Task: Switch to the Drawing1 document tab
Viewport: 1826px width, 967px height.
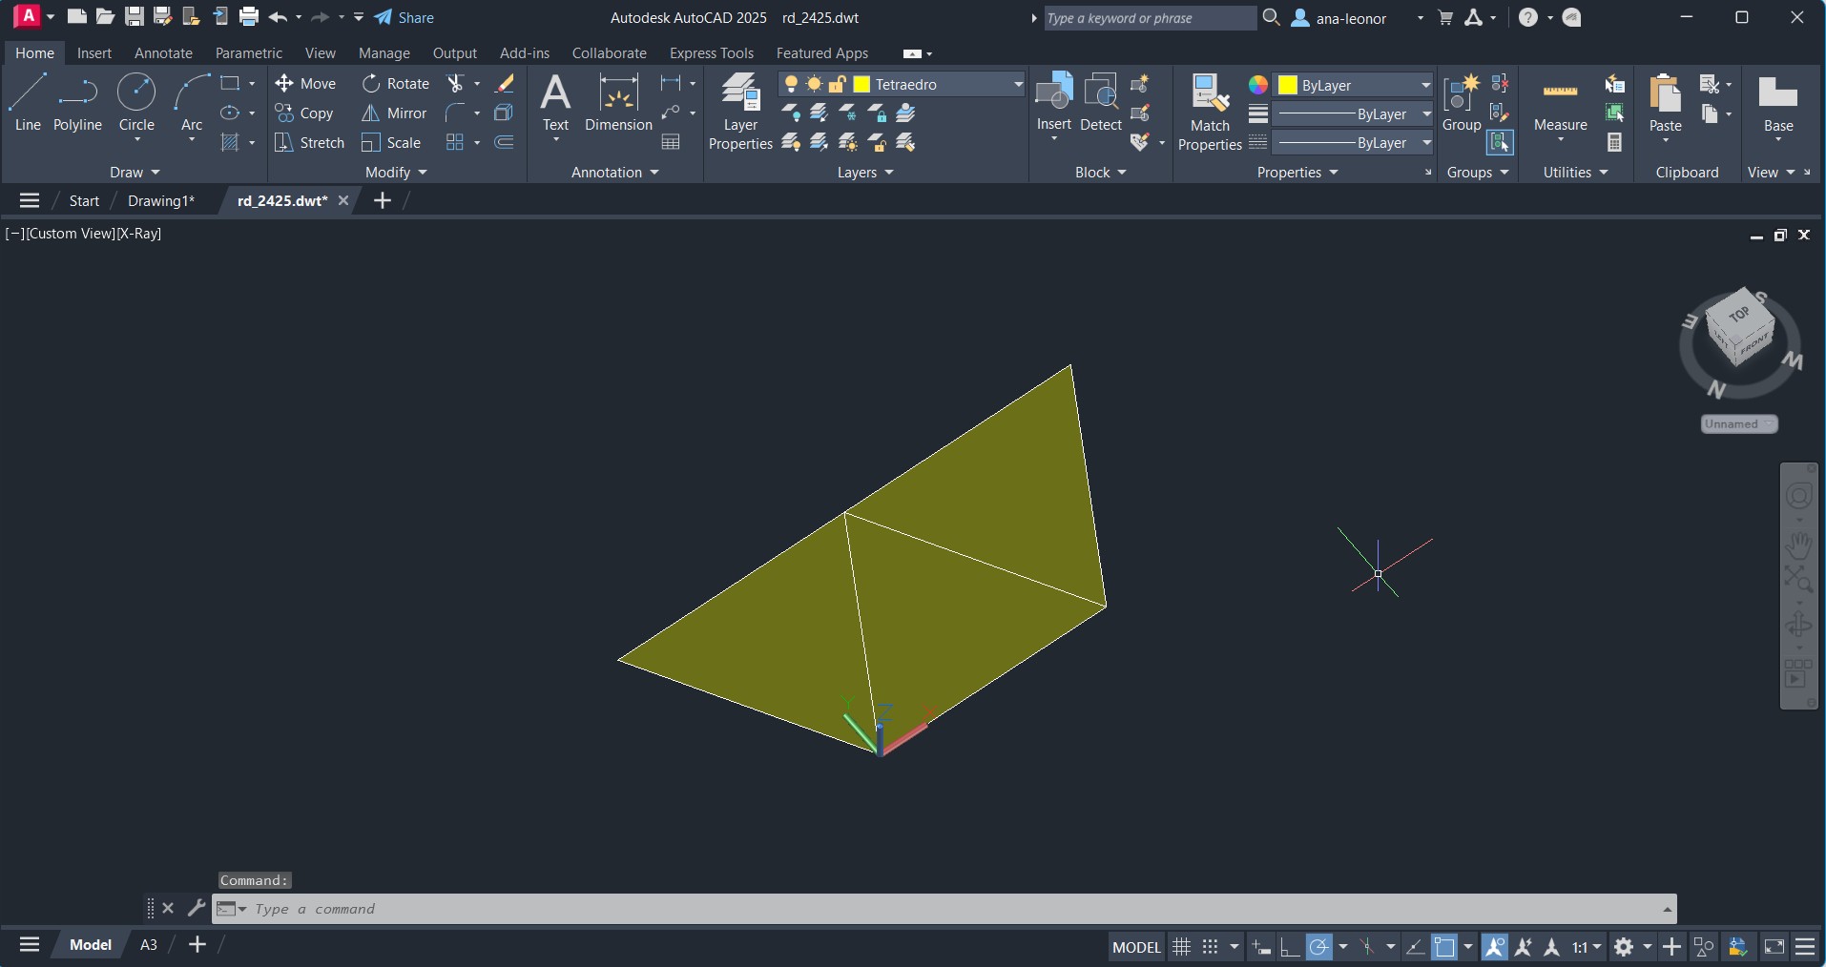Action: coord(160,200)
